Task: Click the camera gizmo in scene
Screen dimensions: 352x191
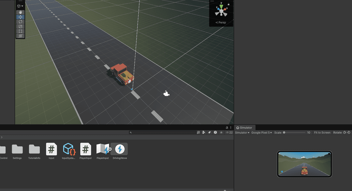Action: click(x=166, y=94)
